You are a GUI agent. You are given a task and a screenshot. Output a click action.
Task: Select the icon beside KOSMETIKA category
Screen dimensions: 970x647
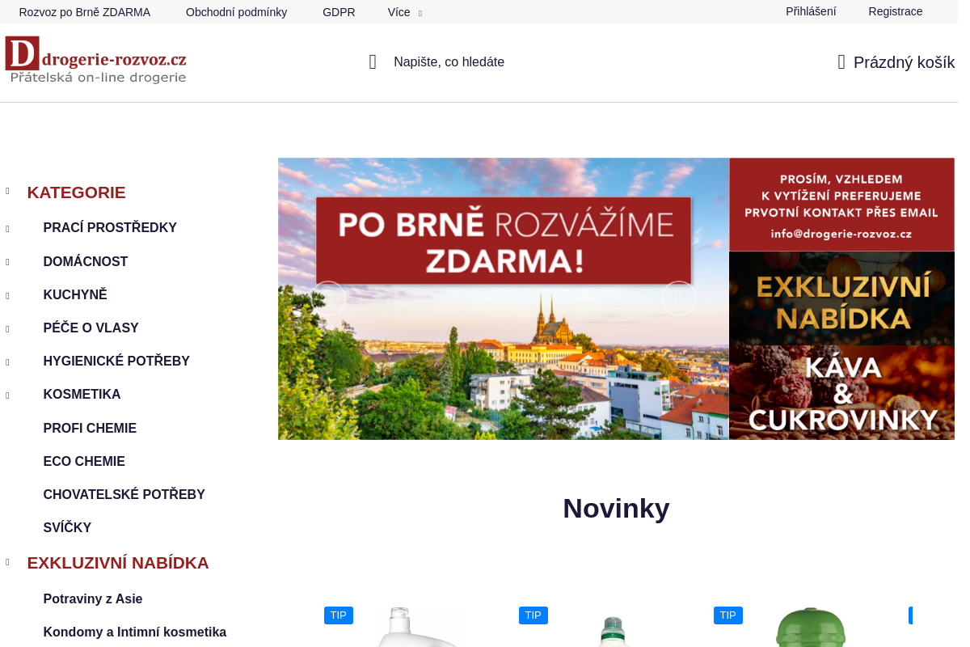point(7,394)
